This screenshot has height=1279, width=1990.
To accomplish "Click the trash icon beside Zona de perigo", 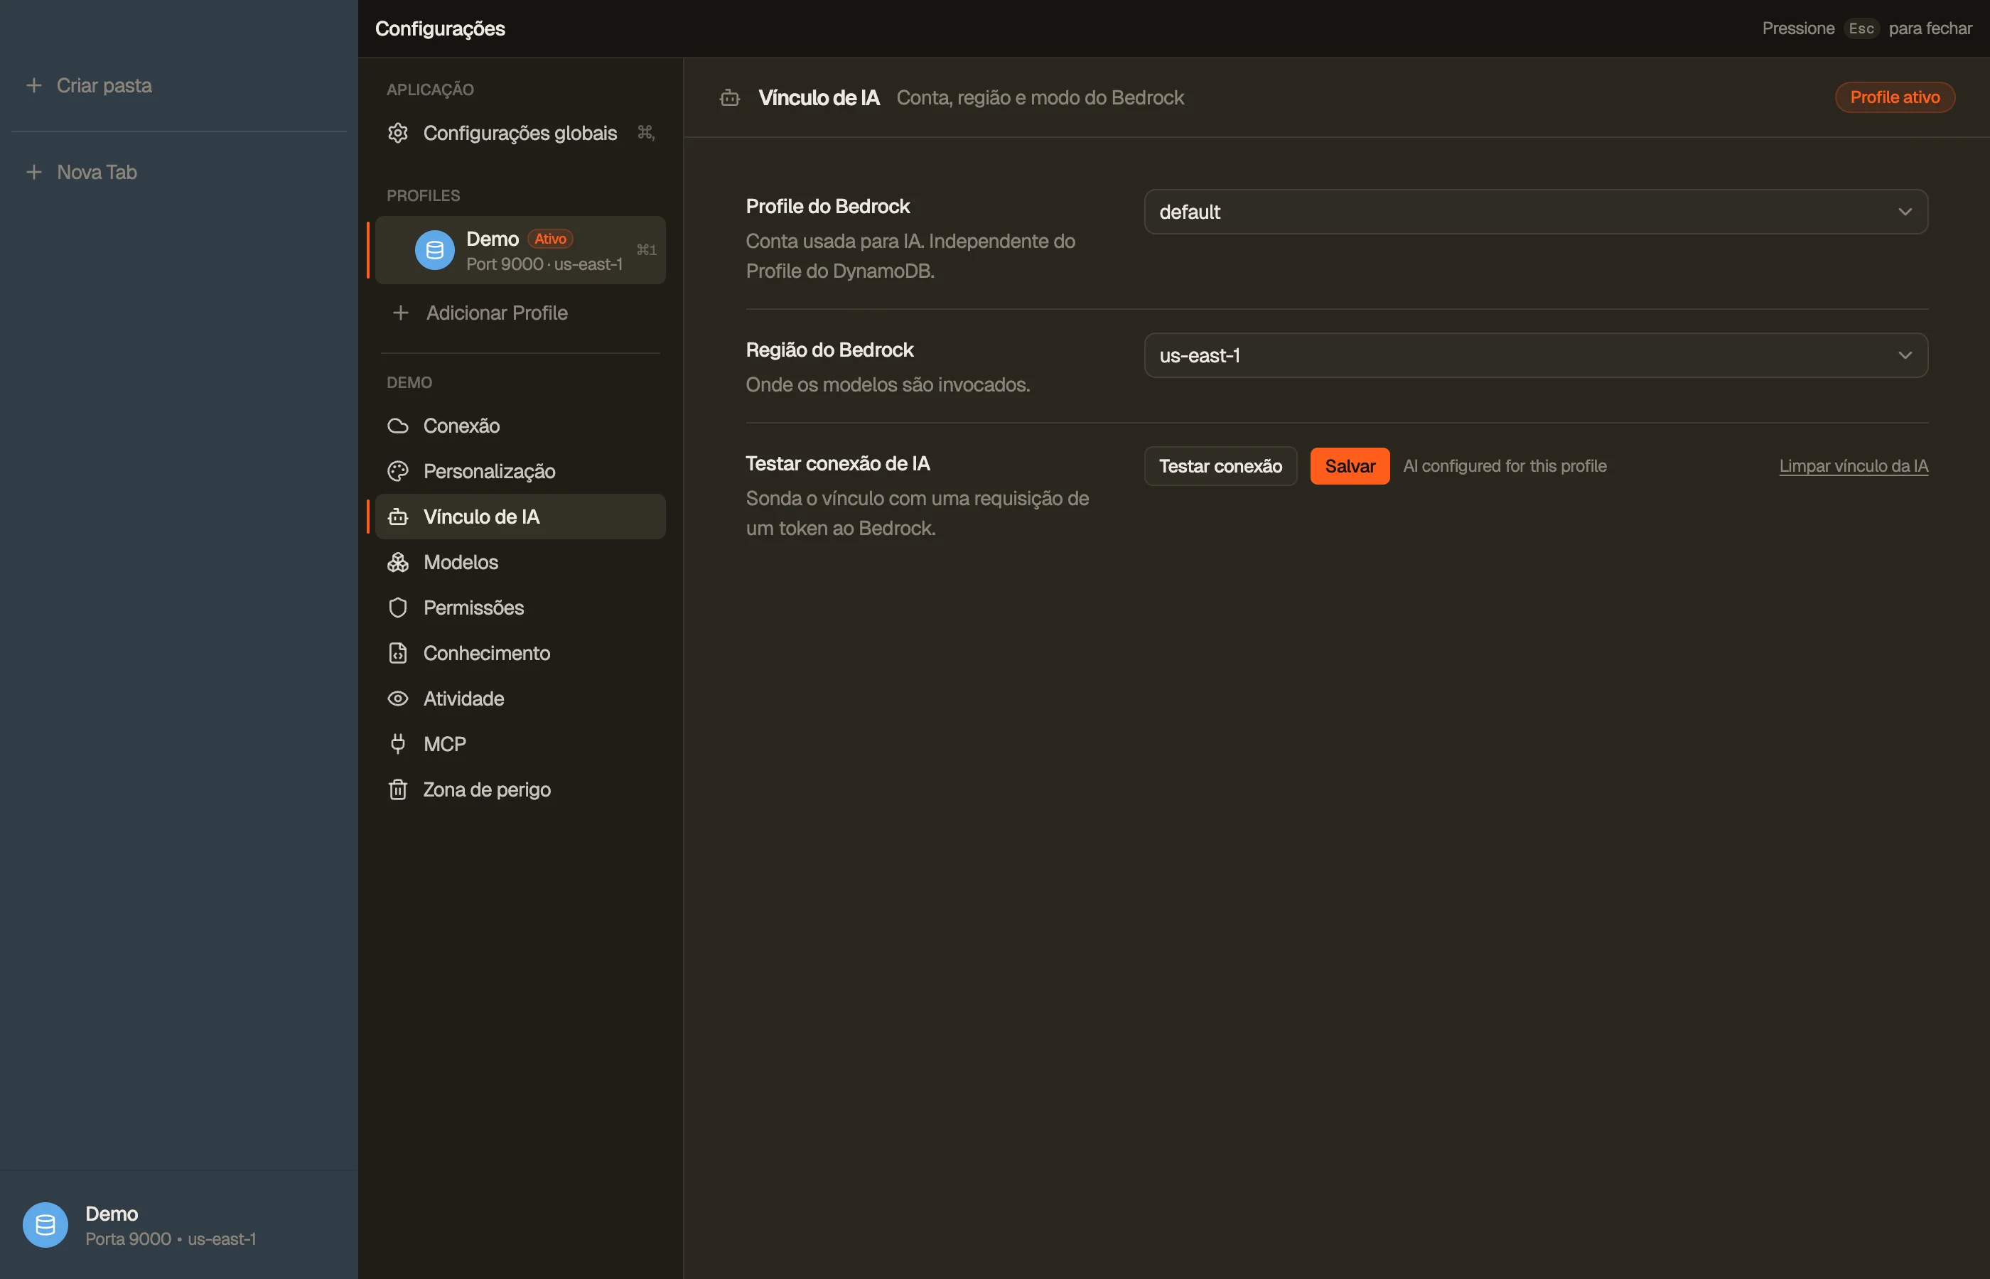I will (x=398, y=790).
